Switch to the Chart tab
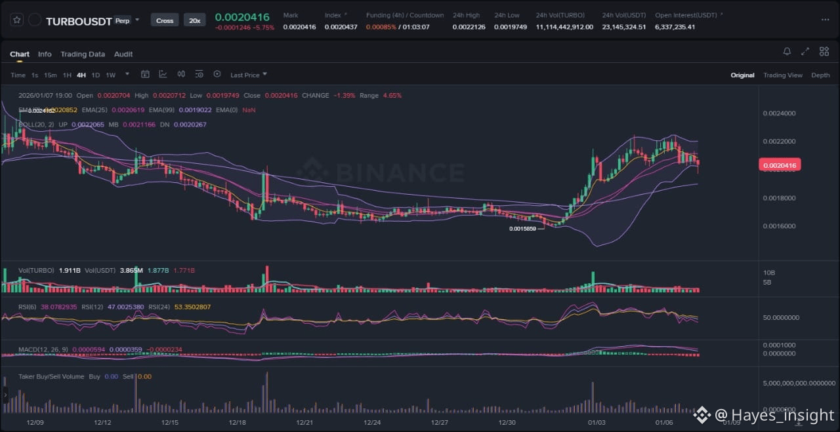This screenshot has height=432, width=840. (20, 54)
